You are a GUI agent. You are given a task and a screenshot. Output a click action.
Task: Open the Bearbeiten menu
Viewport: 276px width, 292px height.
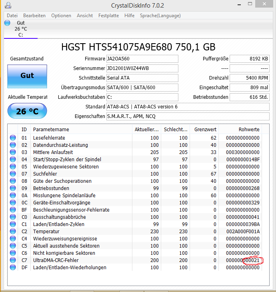click(34, 16)
